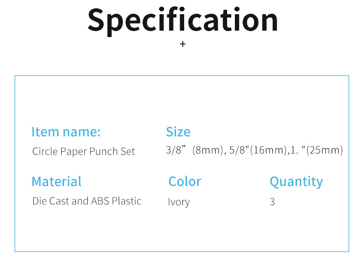Click the word Punch in item name
The image size is (361, 257).
tap(103, 151)
